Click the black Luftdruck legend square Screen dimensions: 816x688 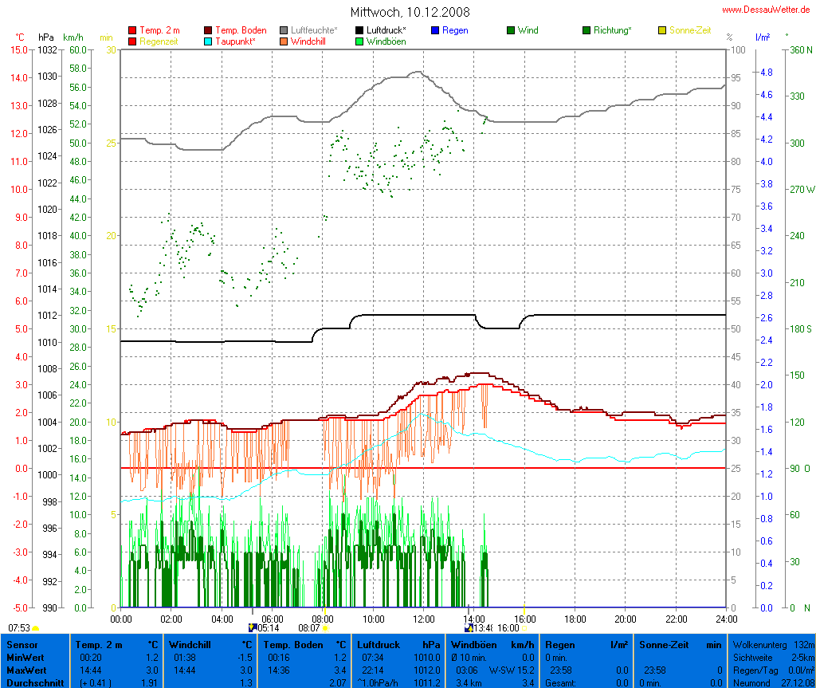(359, 31)
